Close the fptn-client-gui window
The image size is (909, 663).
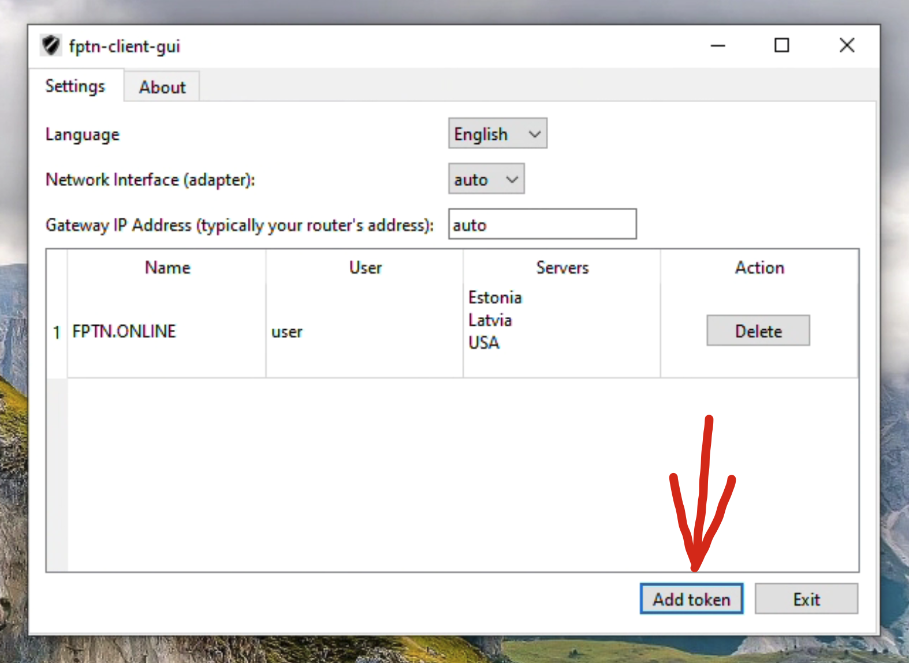coord(847,46)
